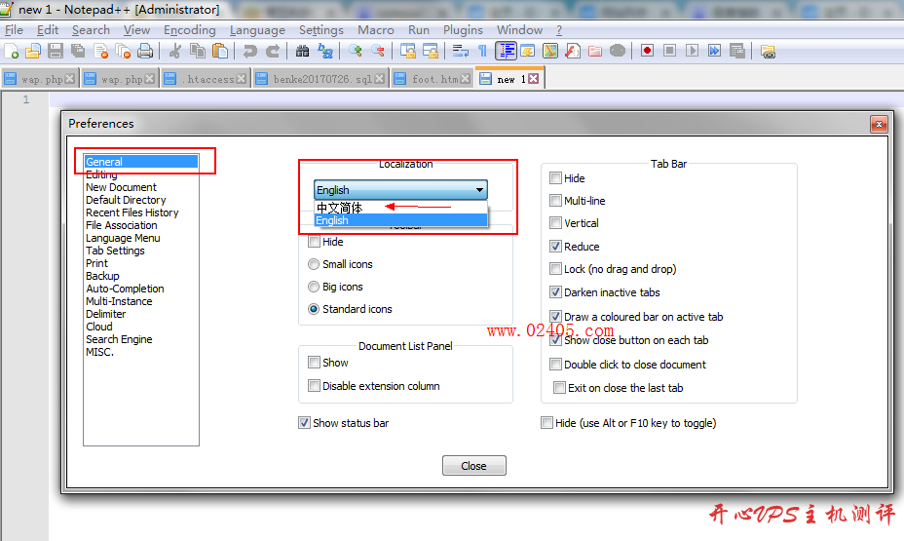Enable Vertical tab bar checkbox
This screenshot has height=541, width=904.
pos(555,222)
